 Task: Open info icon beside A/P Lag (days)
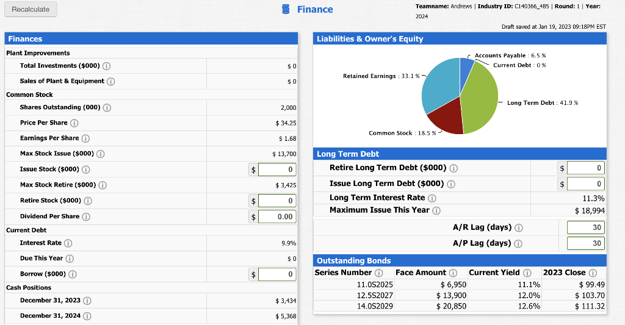(x=518, y=244)
